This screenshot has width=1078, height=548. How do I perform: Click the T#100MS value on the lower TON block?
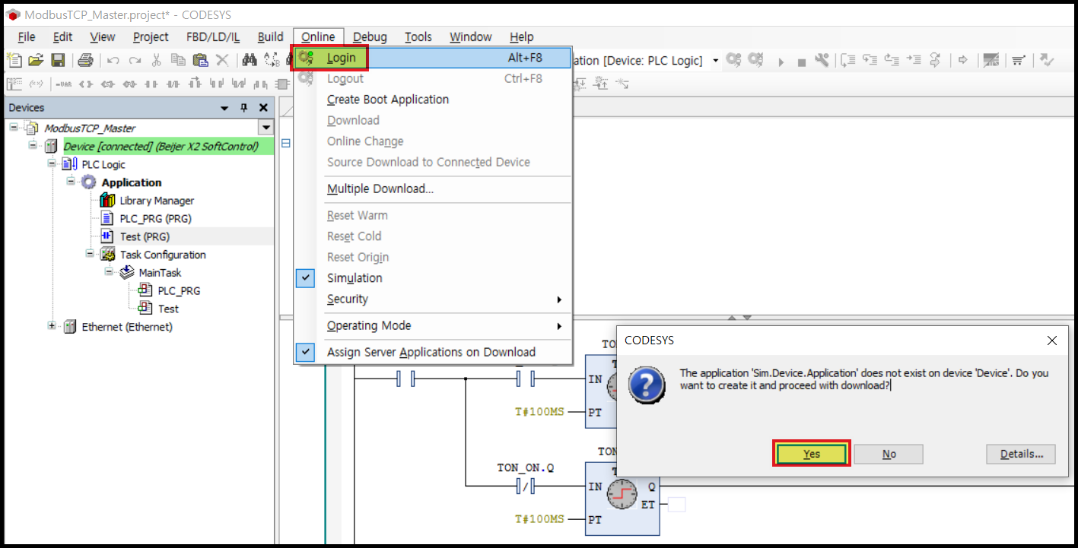point(539,519)
